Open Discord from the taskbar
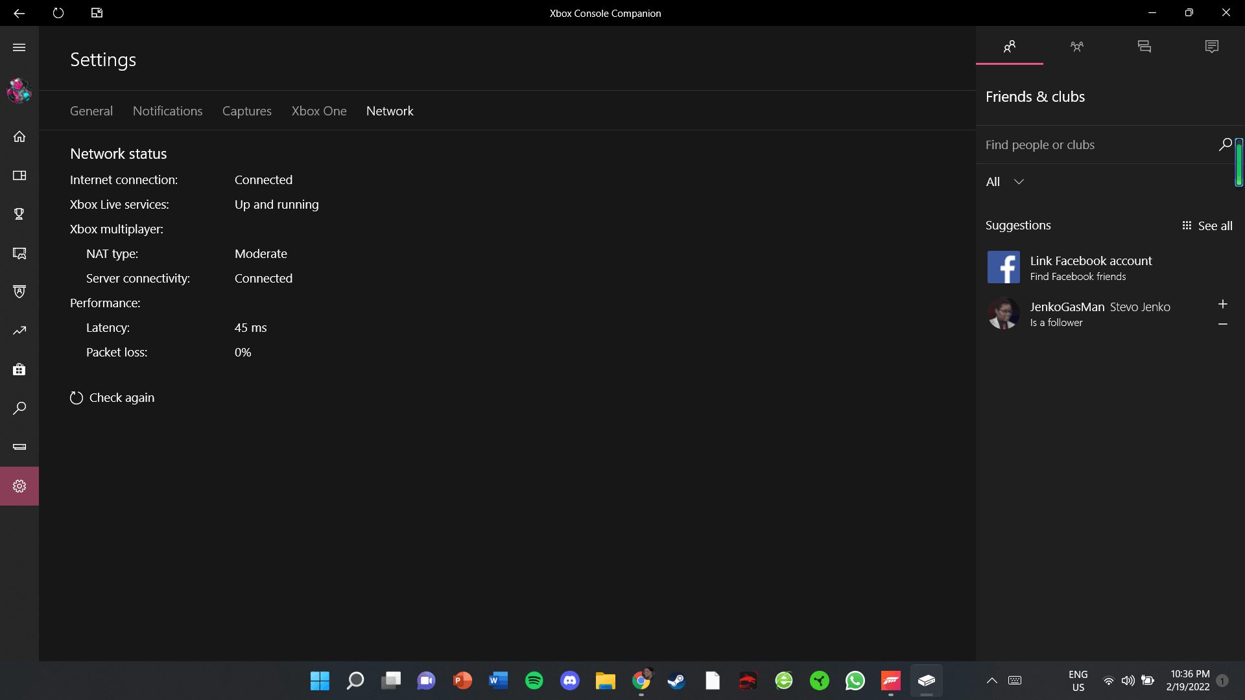The width and height of the screenshot is (1245, 700). (569, 681)
